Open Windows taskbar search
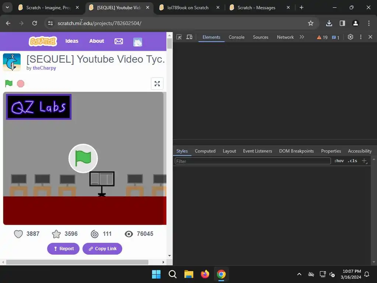The image size is (377, 283). click(x=173, y=274)
